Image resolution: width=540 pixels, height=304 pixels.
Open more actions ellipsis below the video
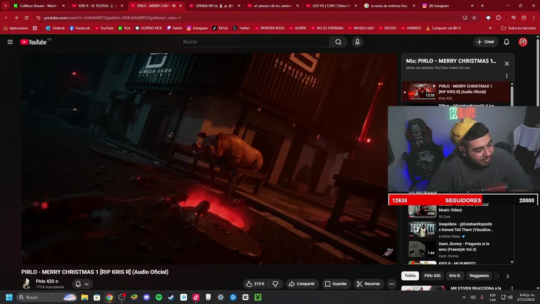(x=391, y=284)
